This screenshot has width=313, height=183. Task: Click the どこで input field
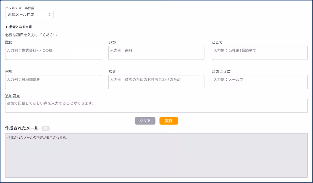[260, 53]
